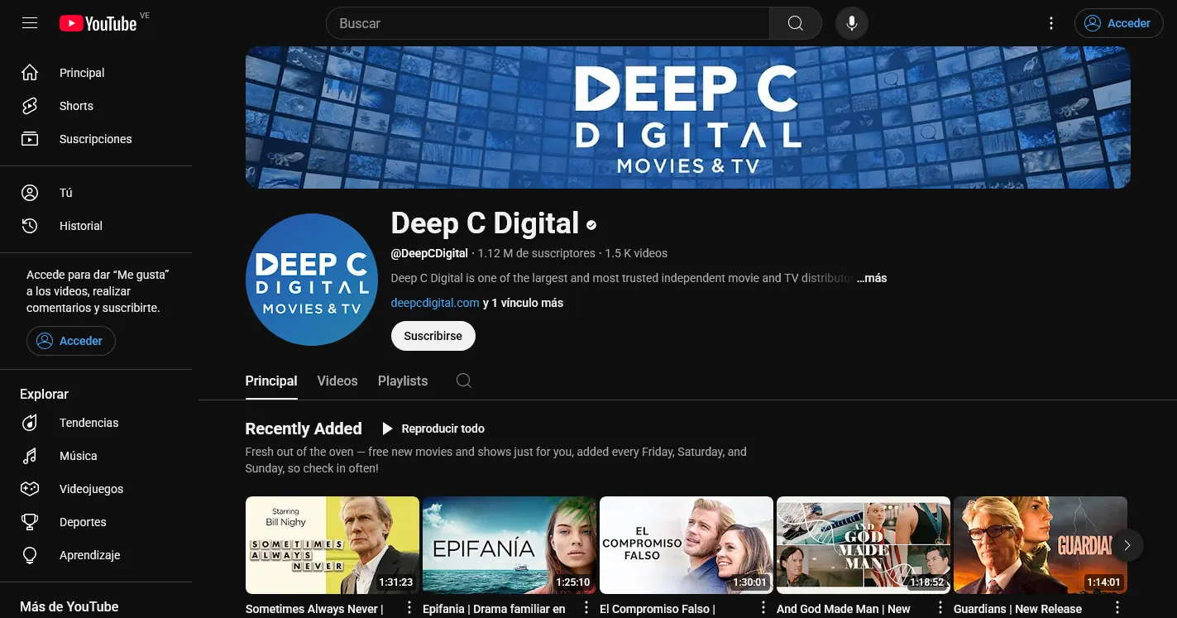Screen dimensions: 1177x618
Task: Open options menu for And God Made Man
Action: [x=940, y=608]
